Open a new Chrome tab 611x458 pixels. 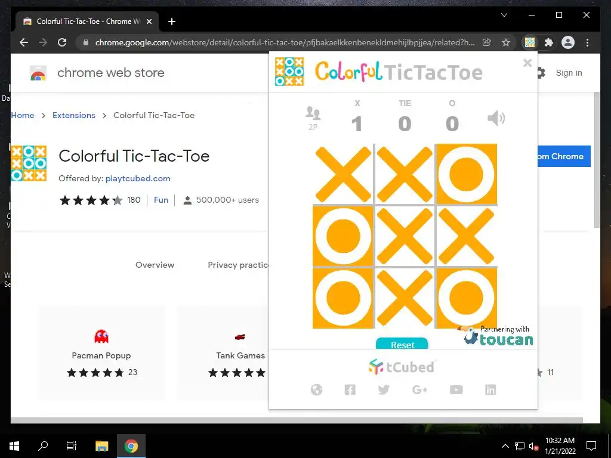point(172,21)
